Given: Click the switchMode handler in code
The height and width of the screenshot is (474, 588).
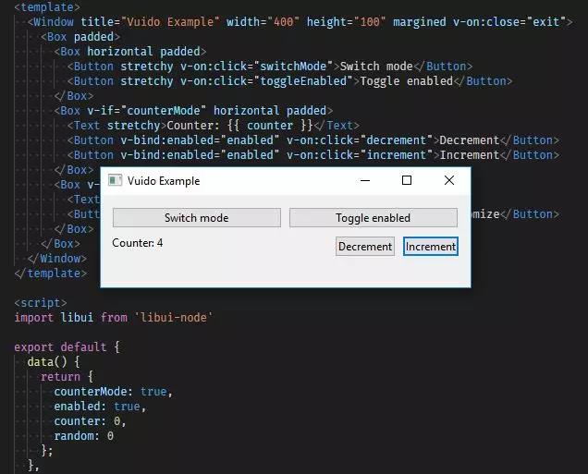Looking at the screenshot, I should 293,67.
